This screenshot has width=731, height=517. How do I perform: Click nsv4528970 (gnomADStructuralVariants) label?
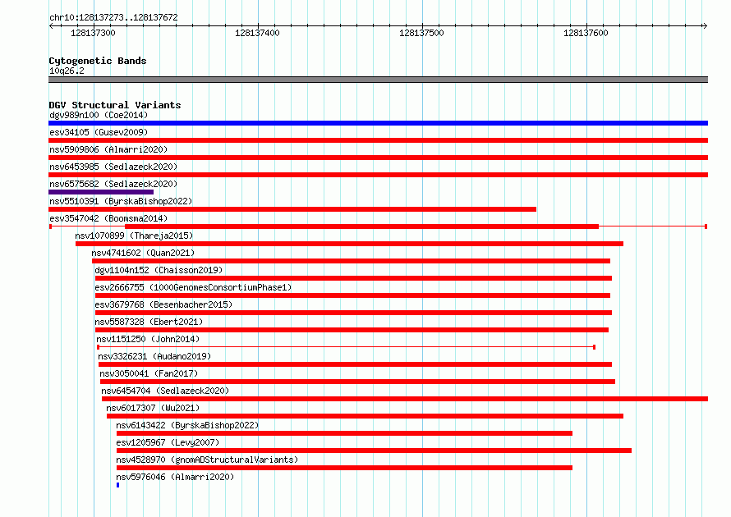click(207, 460)
